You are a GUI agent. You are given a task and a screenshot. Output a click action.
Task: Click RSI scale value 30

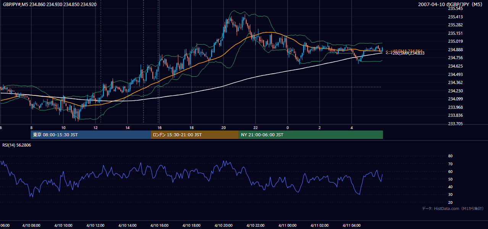[x=450, y=195]
